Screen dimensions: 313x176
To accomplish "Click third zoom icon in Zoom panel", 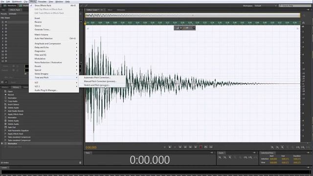I will point(230,157).
